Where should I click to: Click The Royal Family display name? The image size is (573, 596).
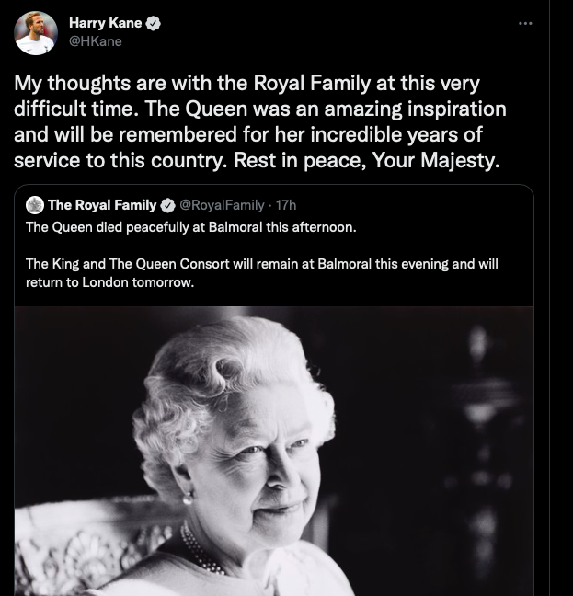point(103,204)
